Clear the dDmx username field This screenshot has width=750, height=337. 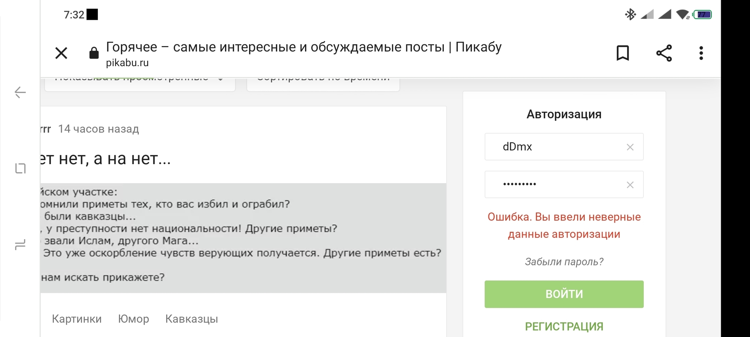(630, 147)
